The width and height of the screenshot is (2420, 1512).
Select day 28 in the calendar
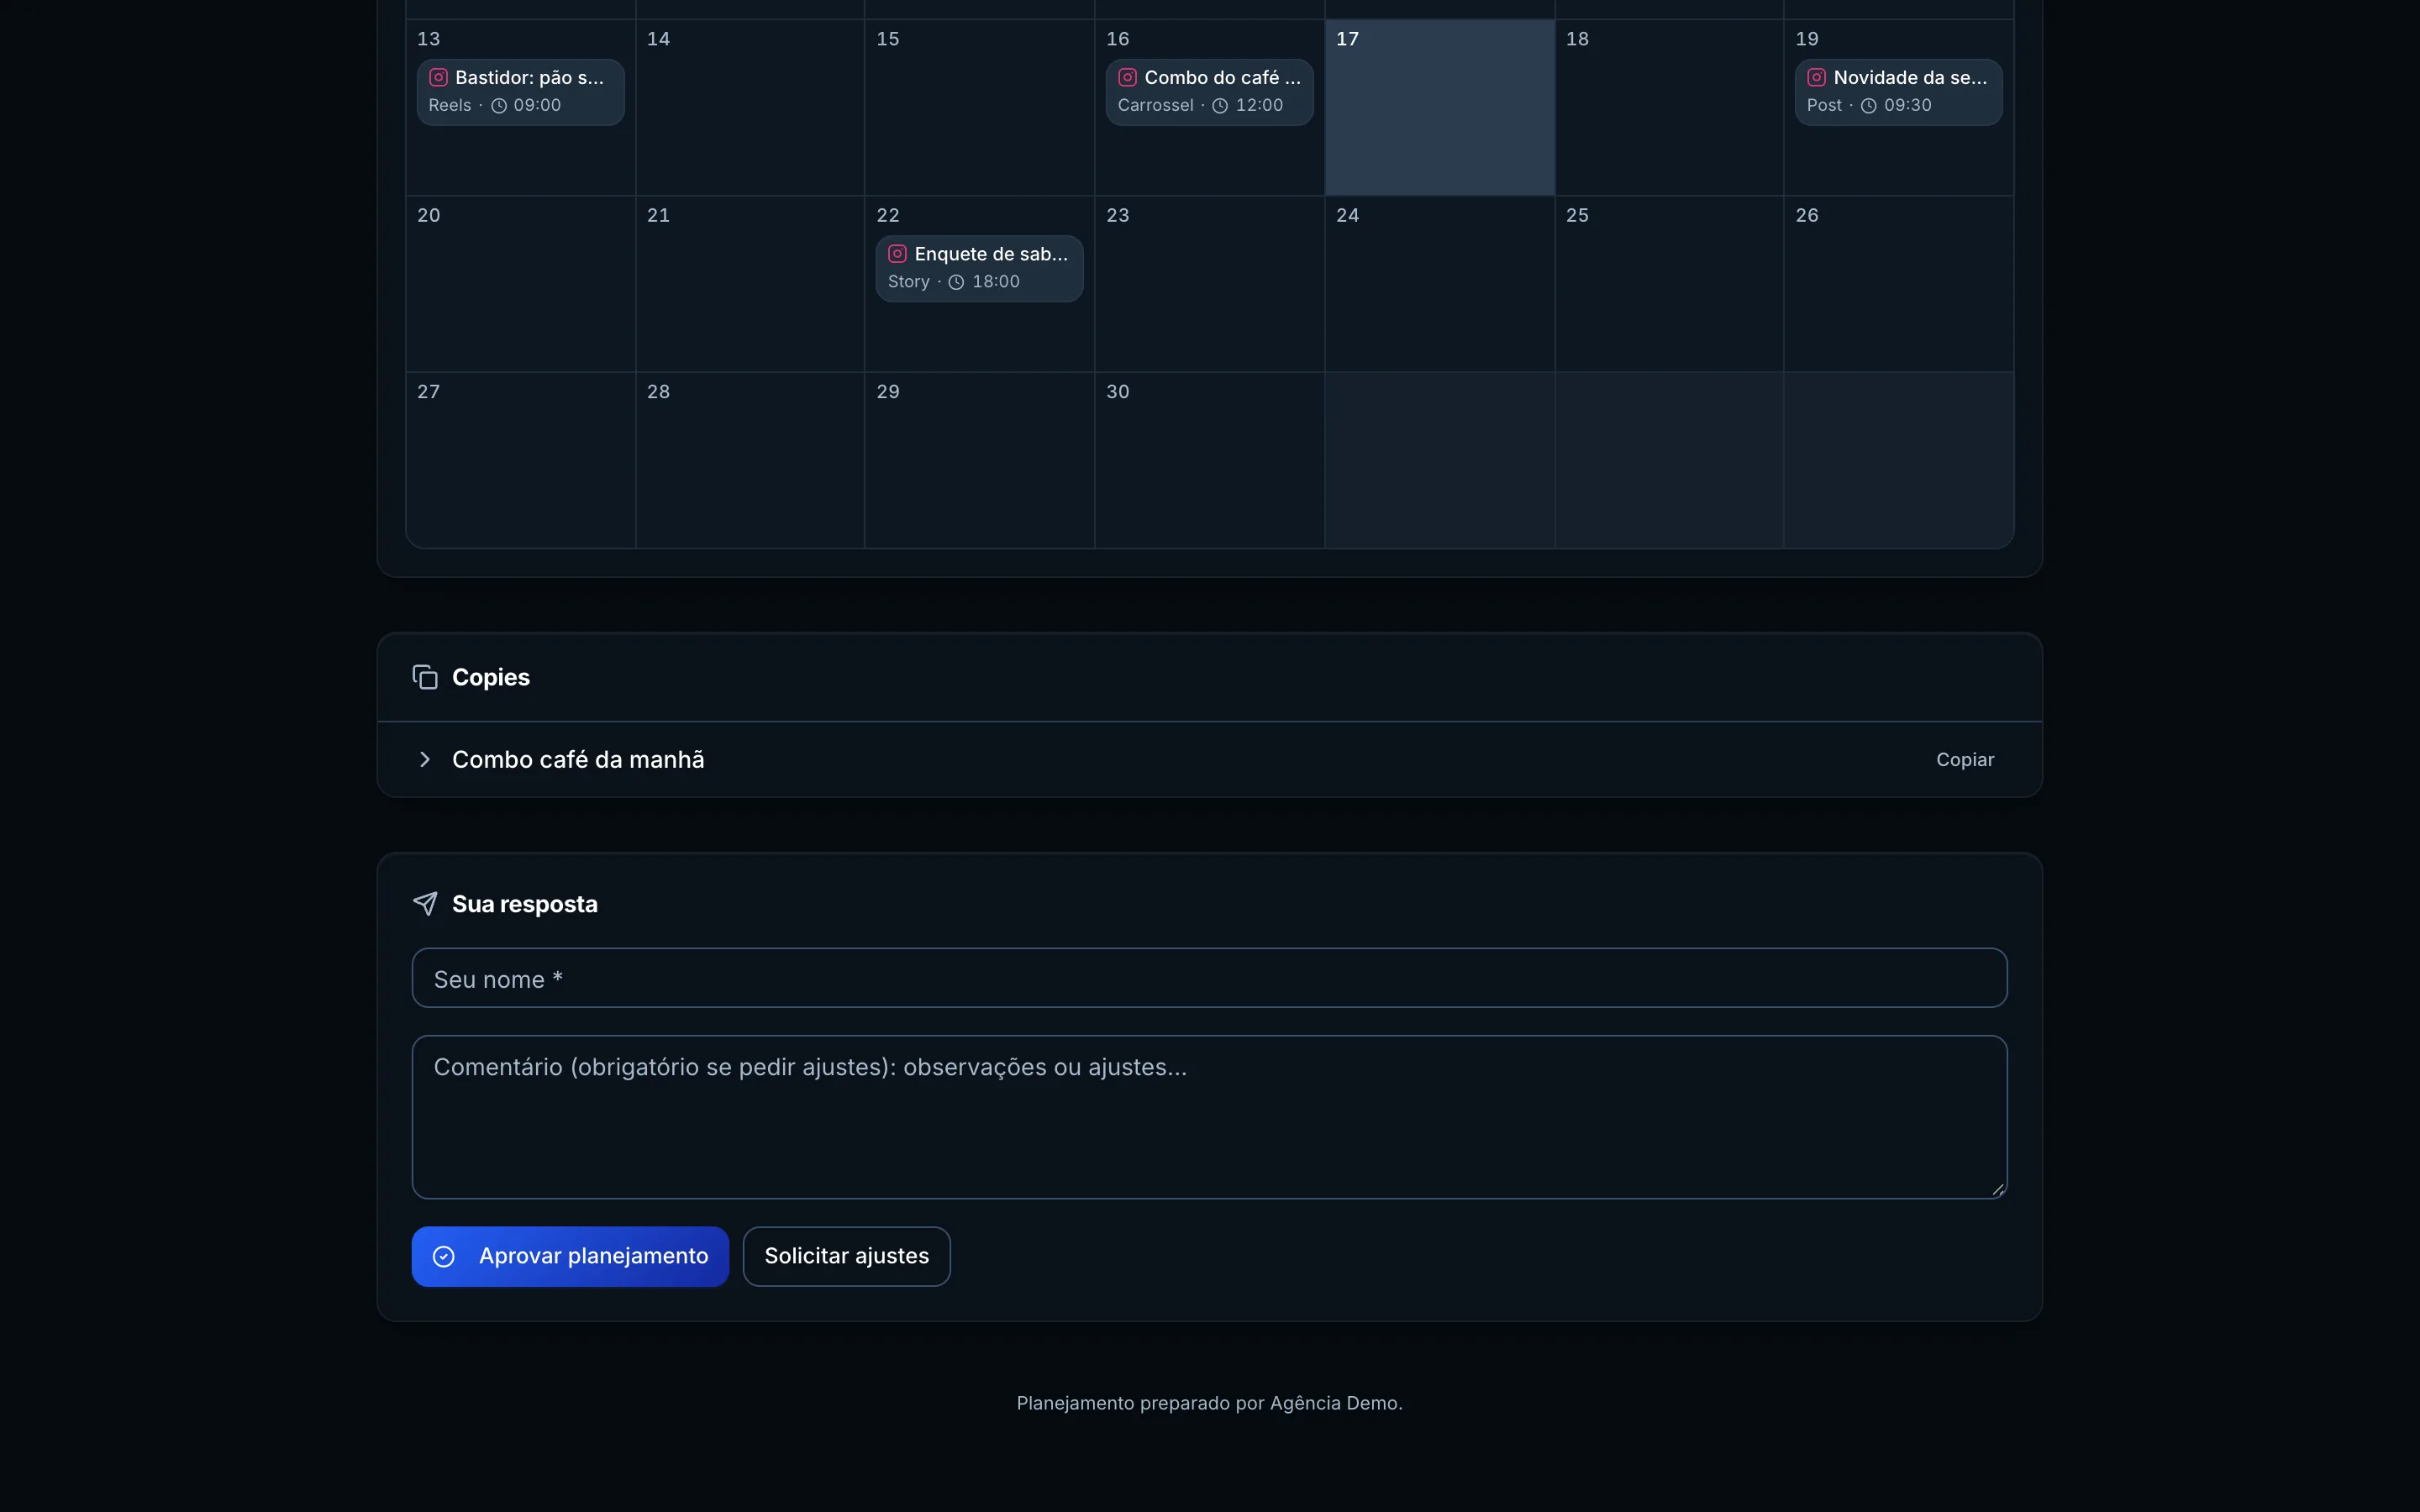pos(750,460)
